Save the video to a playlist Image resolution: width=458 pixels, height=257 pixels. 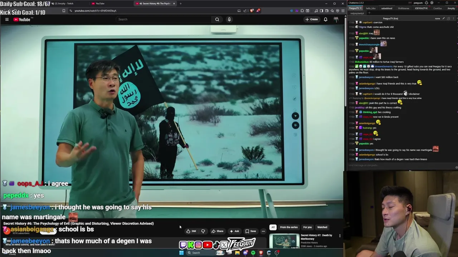(250, 231)
